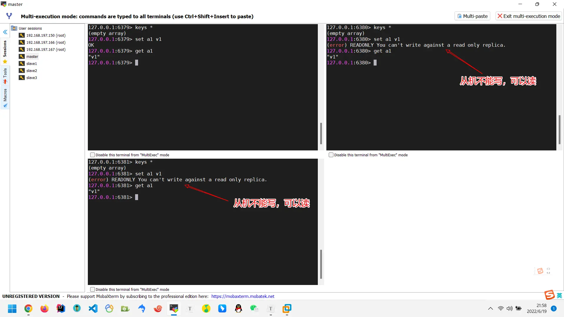564x317 pixels.
Task: Exit multi-execution mode
Action: coord(529,16)
